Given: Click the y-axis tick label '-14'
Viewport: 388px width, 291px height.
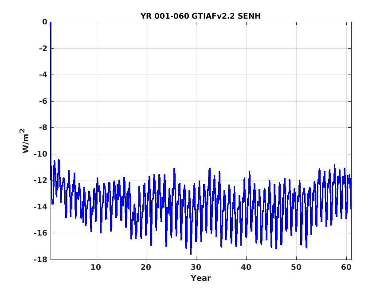Looking at the screenshot, I should pyautogui.click(x=41, y=207).
